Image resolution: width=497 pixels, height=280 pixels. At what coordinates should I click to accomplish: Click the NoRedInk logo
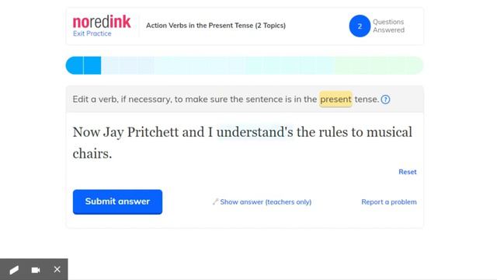click(x=102, y=22)
